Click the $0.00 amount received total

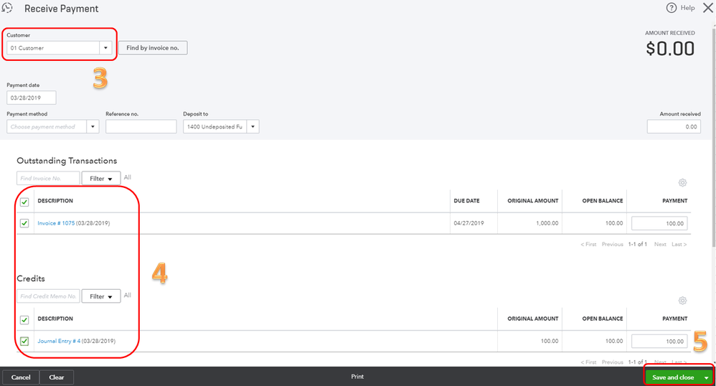point(670,48)
